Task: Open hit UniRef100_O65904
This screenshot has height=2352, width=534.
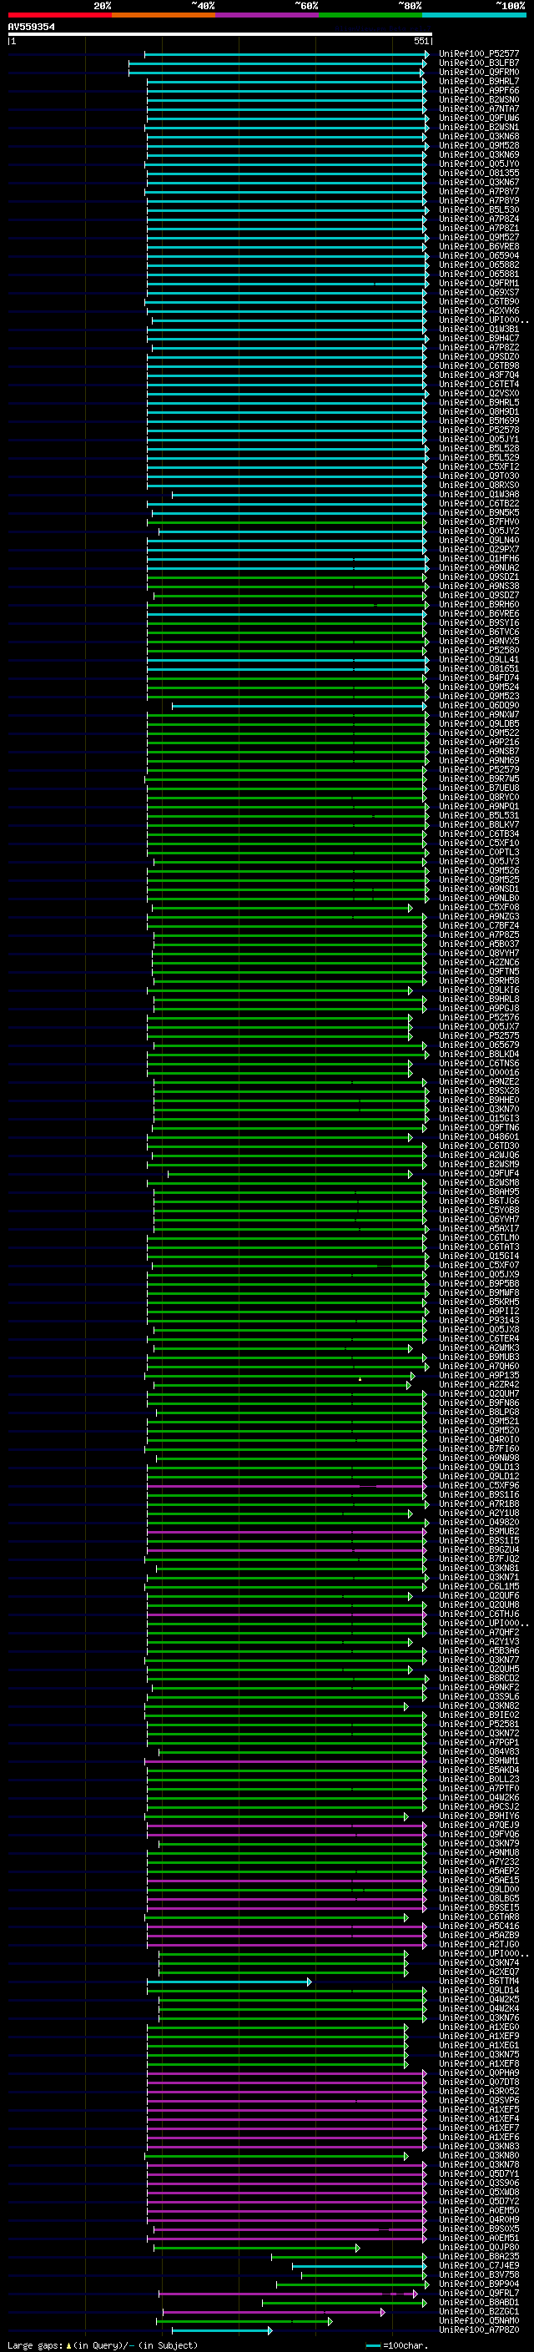Action: [479, 255]
